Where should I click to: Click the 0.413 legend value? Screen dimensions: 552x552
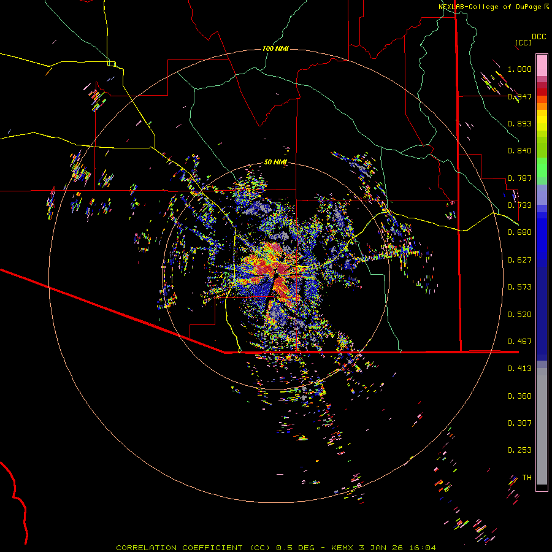click(519, 369)
